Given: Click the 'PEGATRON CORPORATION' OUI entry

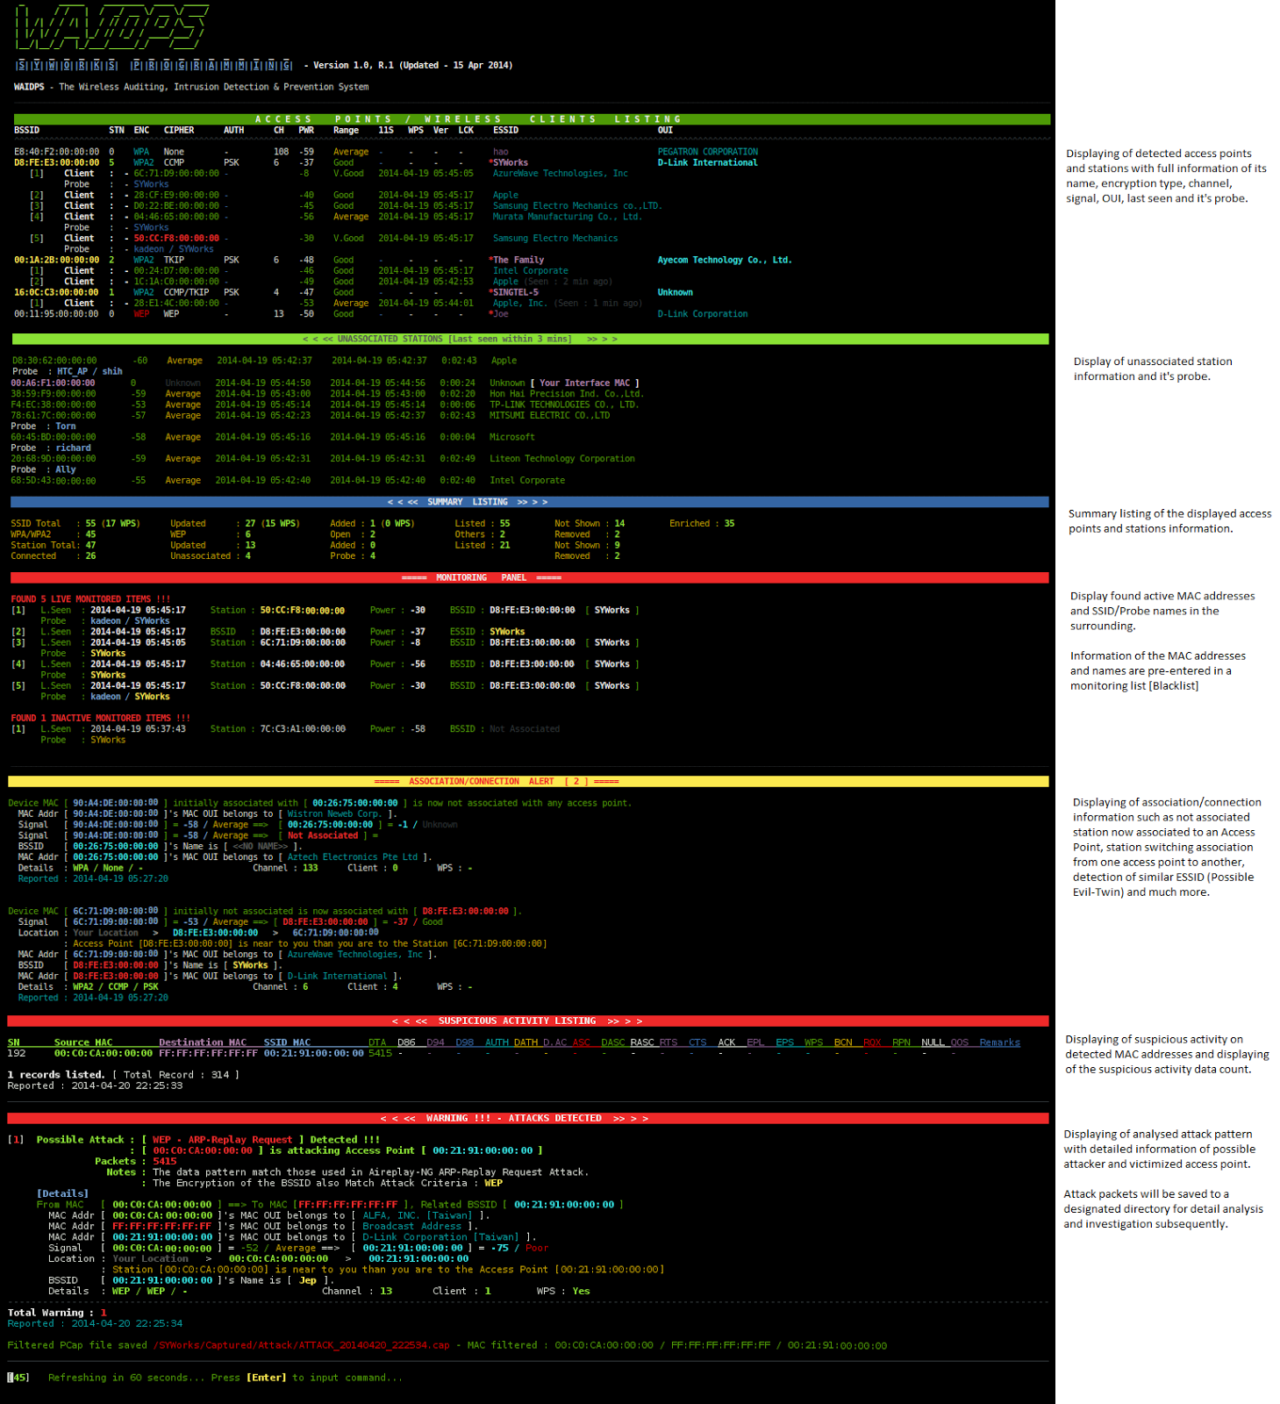Looking at the screenshot, I should [707, 152].
